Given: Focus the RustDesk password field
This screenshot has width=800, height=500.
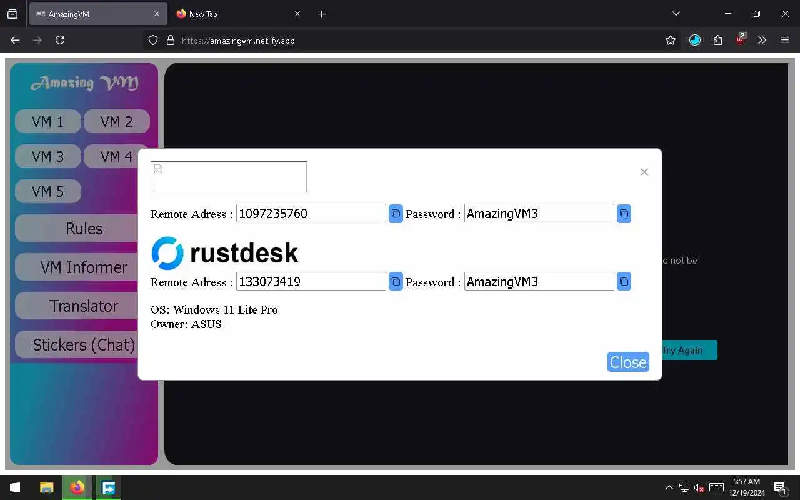Looking at the screenshot, I should (x=539, y=281).
